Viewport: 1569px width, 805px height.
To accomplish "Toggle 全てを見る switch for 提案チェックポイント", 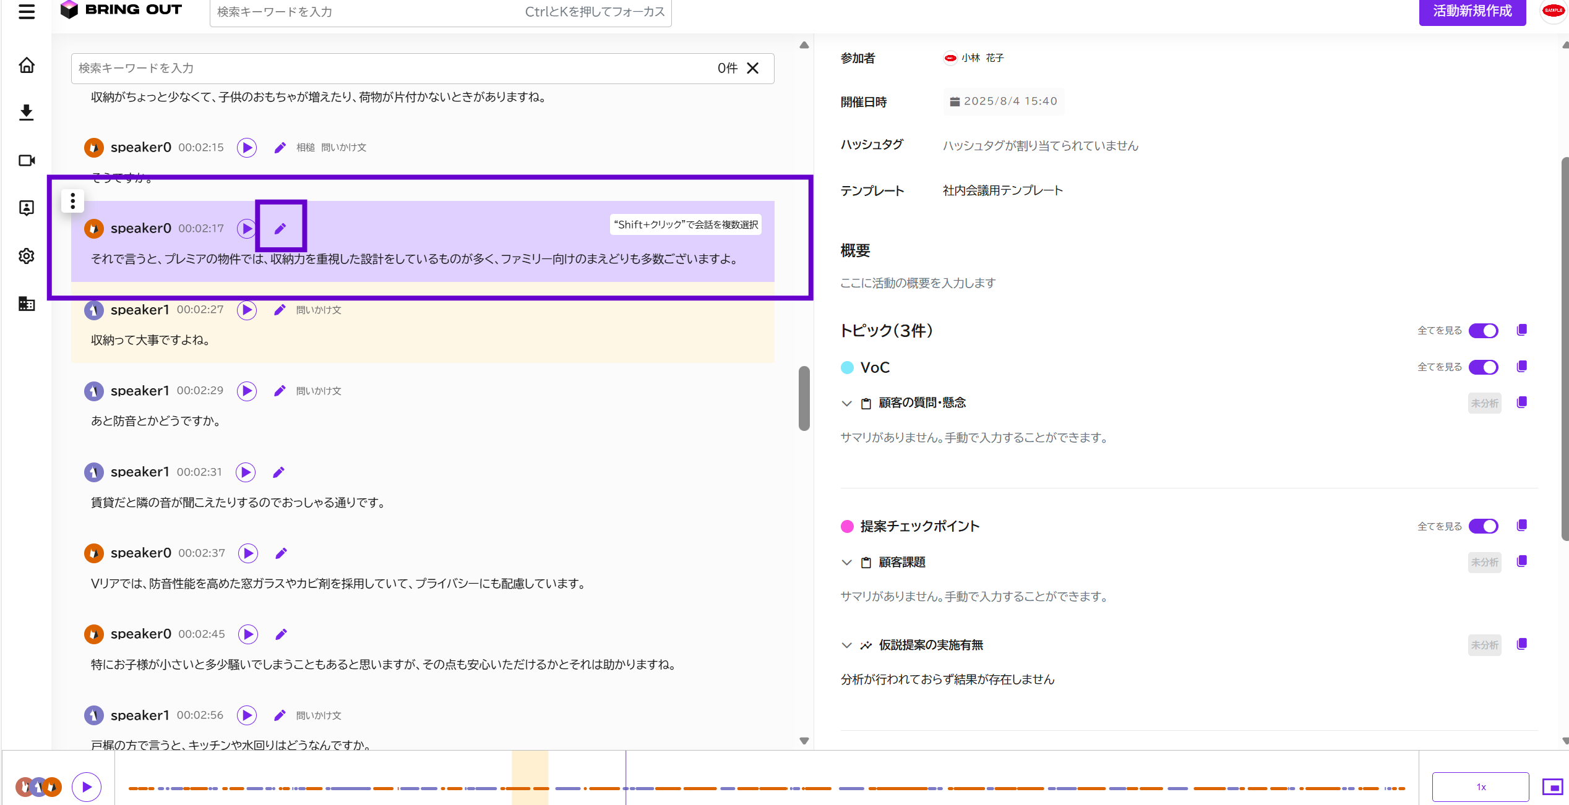I will [1484, 526].
